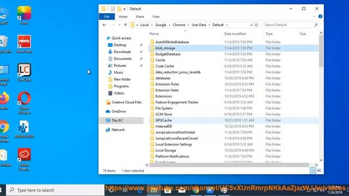Select Downloads in navigation pane
The height and width of the screenshot is (196, 349).
(x=122, y=52)
